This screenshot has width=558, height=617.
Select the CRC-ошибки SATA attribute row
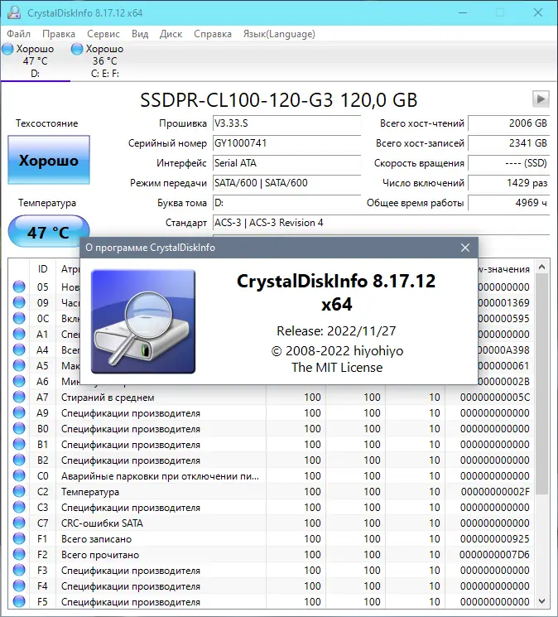click(x=271, y=523)
